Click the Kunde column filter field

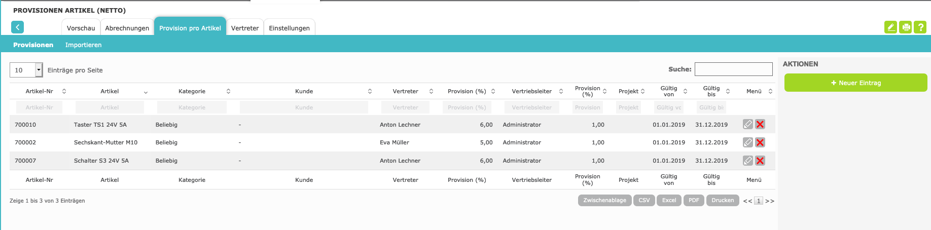point(304,107)
